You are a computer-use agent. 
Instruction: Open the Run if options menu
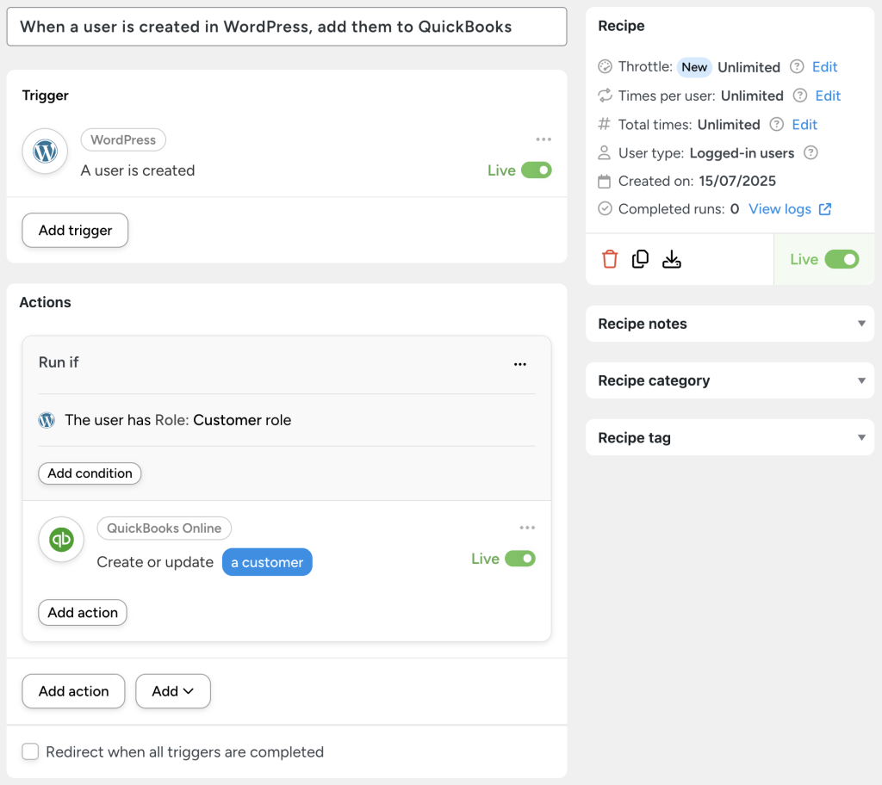(520, 364)
